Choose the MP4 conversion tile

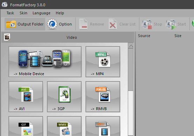[103, 62]
